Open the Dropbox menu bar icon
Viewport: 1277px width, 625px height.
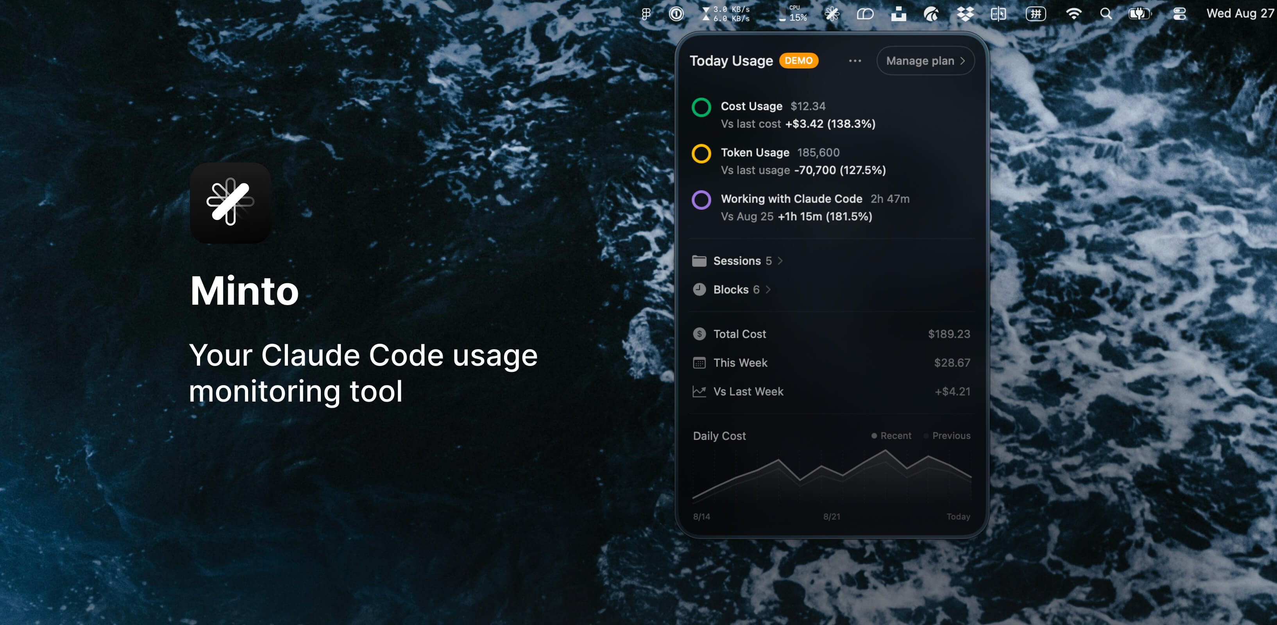(965, 14)
